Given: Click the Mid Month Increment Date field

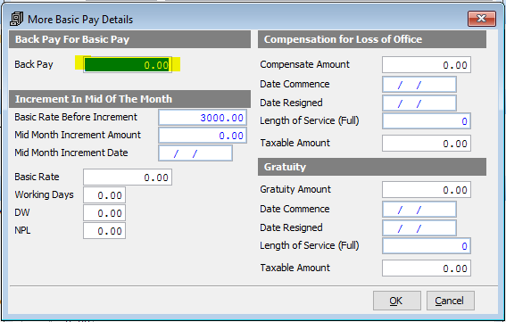Looking at the screenshot, I should click(195, 153).
